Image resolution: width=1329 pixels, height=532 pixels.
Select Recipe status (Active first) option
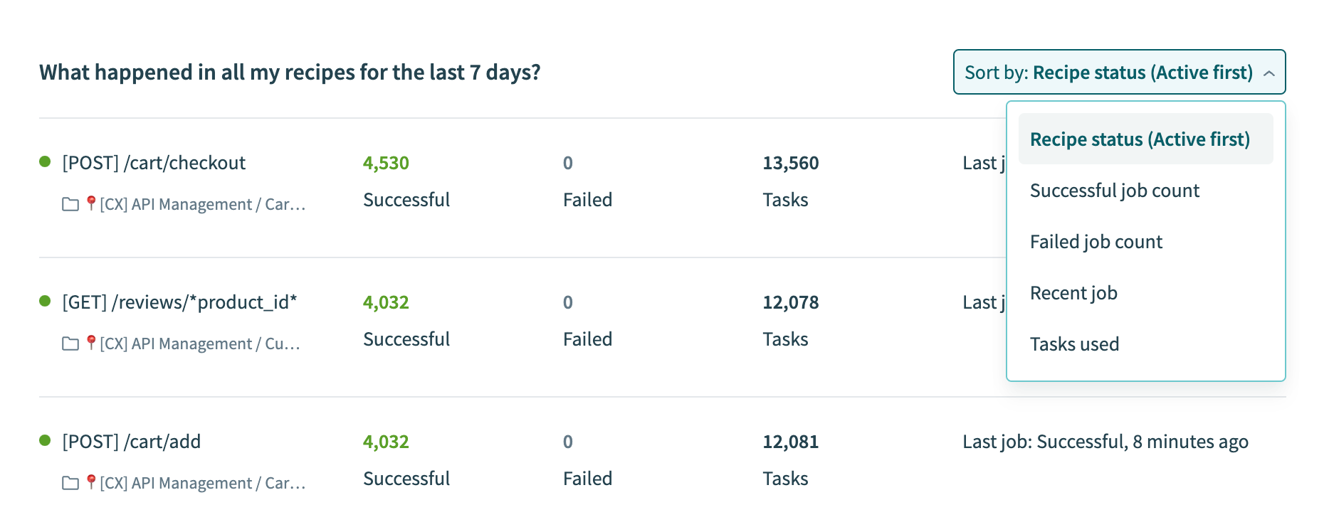(1140, 139)
